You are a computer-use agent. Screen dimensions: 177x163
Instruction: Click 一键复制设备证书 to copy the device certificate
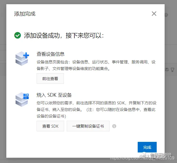click(88, 126)
